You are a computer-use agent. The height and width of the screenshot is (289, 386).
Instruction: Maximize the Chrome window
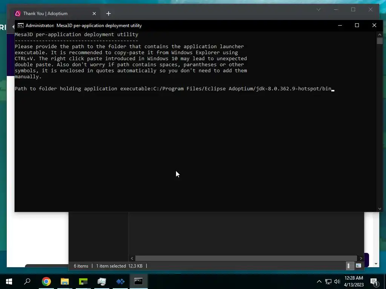point(353,9)
